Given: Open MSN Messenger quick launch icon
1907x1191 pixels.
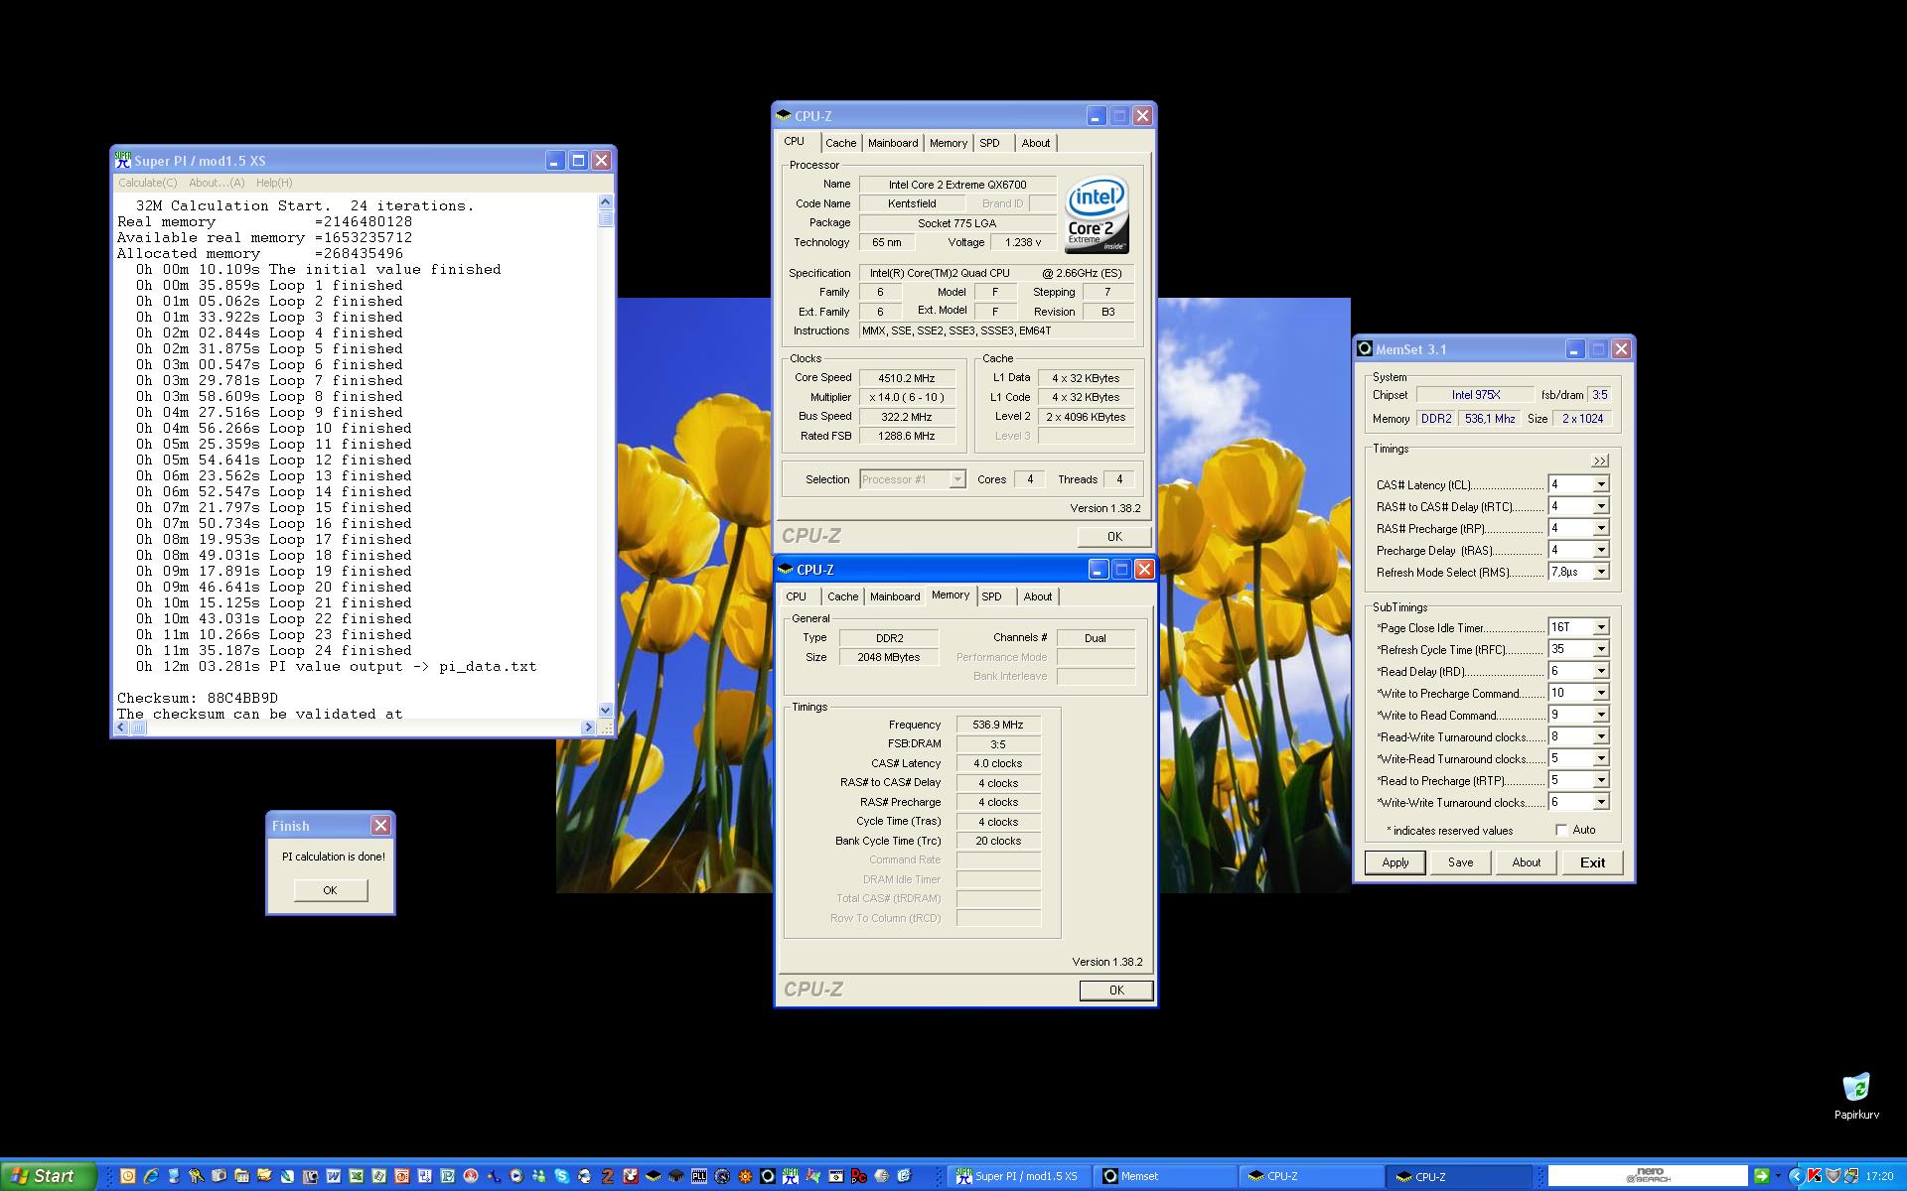Looking at the screenshot, I should click(x=539, y=1176).
